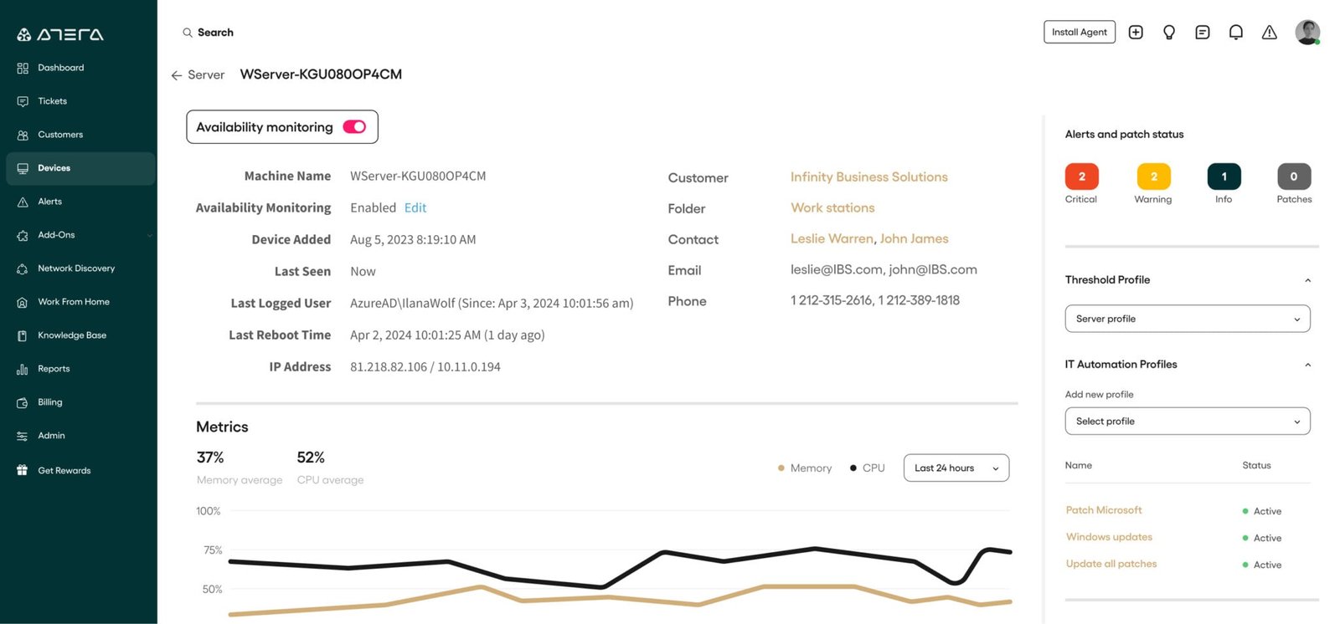Open the lightbulb tips icon
The height and width of the screenshot is (624, 1340).
[x=1169, y=33]
